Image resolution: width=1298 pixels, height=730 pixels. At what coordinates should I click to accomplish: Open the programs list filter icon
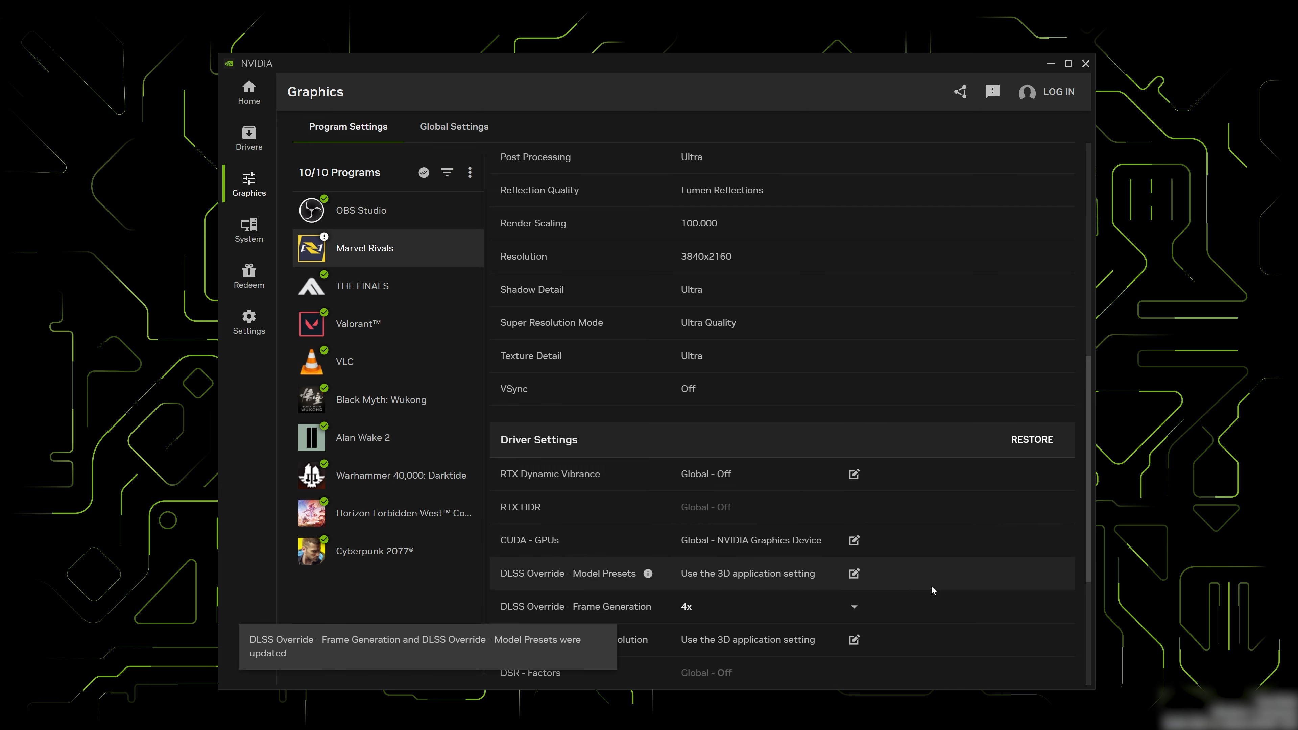[x=447, y=173]
